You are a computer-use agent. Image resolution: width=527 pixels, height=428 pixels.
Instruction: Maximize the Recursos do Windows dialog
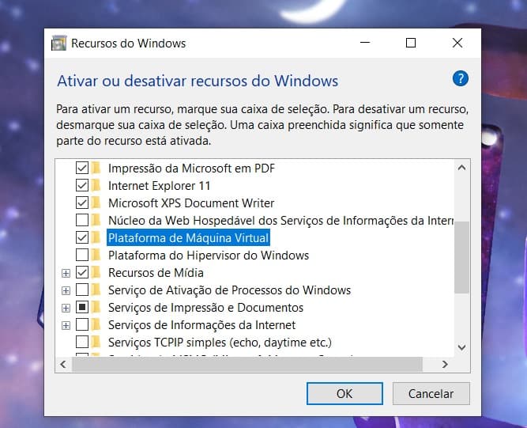(411, 43)
